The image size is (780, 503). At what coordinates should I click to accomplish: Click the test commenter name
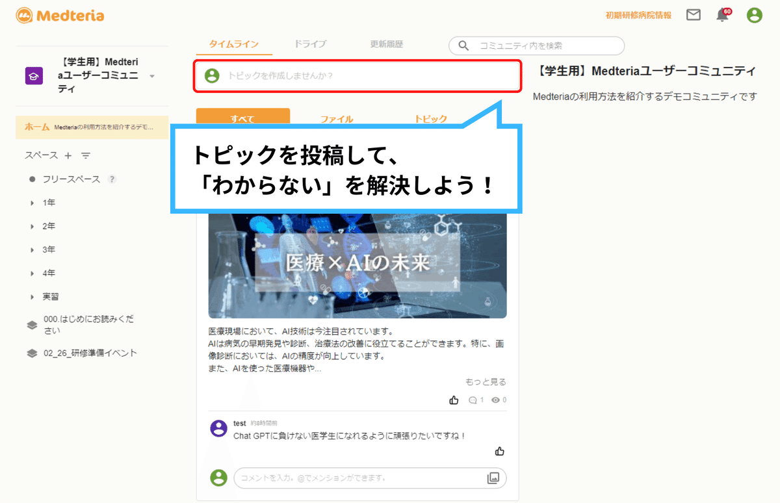coord(240,424)
